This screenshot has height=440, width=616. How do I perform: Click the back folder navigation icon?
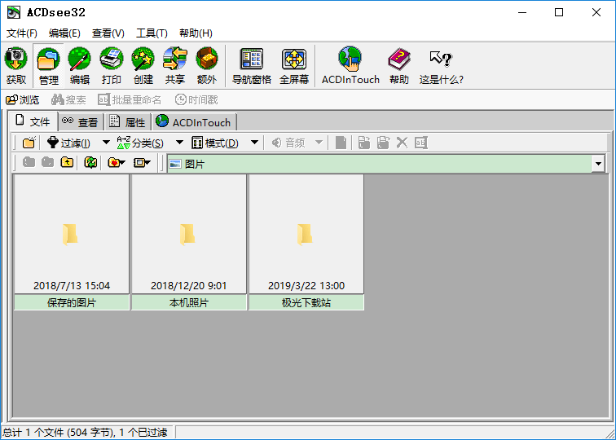[29, 162]
